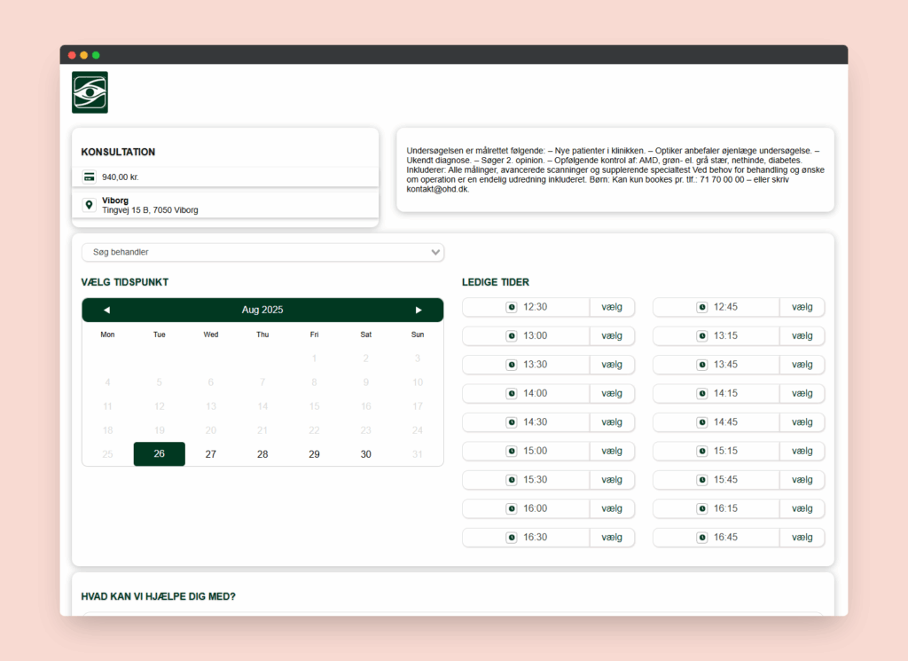Select August 27 in the calendar
The width and height of the screenshot is (908, 661).
(211, 454)
